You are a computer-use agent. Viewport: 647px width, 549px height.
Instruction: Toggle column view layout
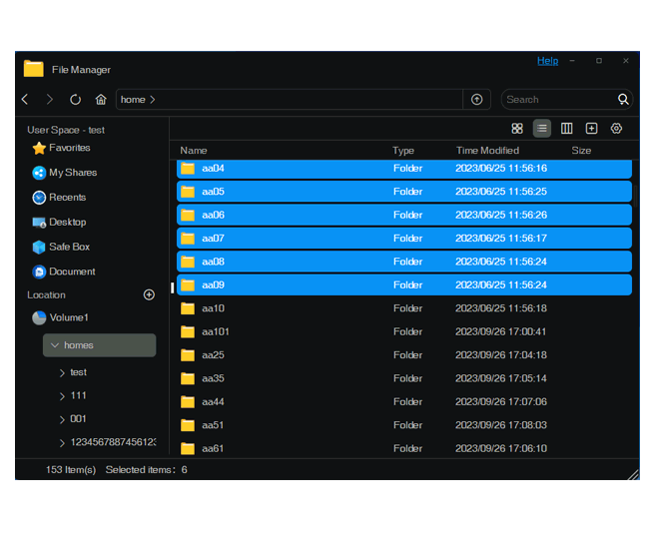(x=567, y=129)
